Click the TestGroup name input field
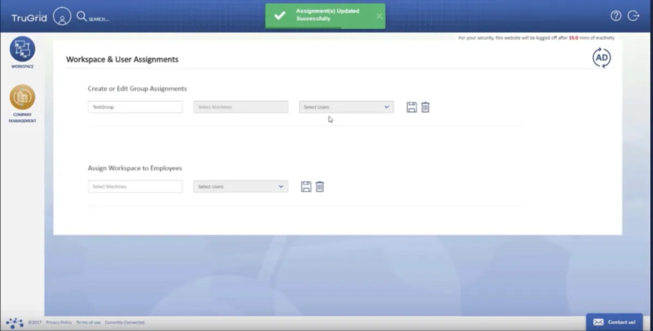Viewport: 653px width, 331px height. click(x=134, y=107)
